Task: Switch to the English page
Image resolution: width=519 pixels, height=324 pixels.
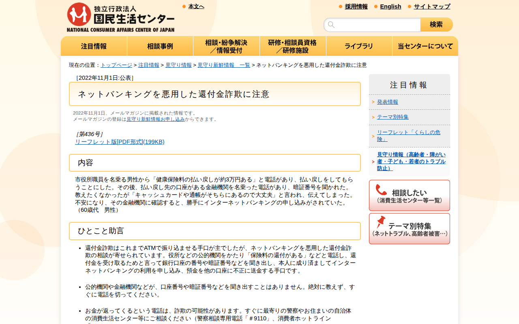Action: [x=390, y=6]
